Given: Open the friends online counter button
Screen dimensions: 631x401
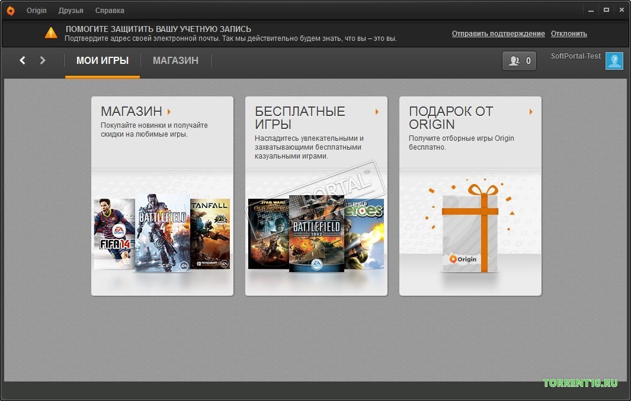Looking at the screenshot, I should tap(519, 61).
